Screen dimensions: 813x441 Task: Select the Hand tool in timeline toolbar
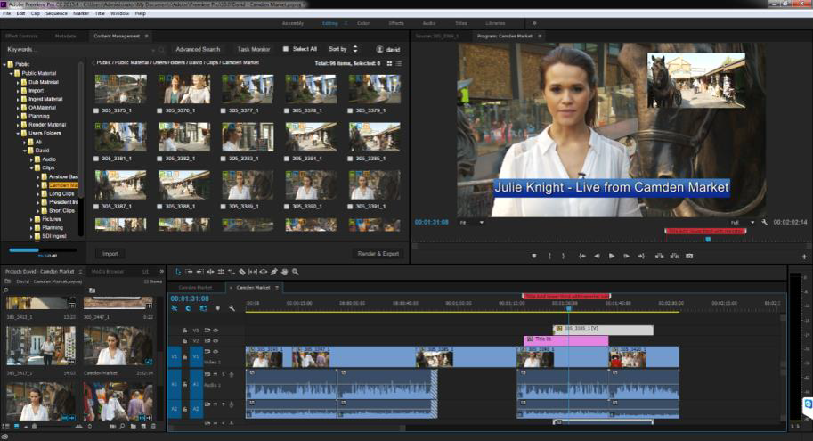pyautogui.click(x=285, y=272)
